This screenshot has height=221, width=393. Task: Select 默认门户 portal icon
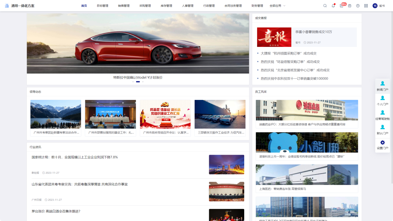pyautogui.click(x=383, y=127)
